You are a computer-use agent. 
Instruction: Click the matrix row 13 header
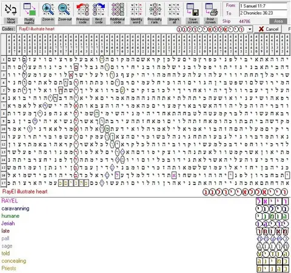[x=4, y=152]
